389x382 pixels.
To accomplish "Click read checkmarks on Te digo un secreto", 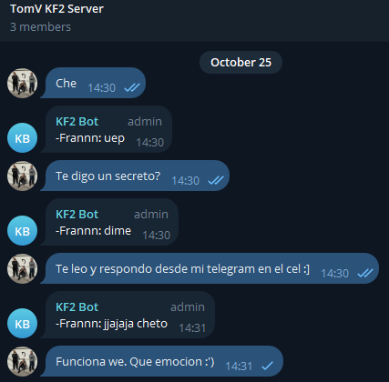I will pyautogui.click(x=216, y=180).
